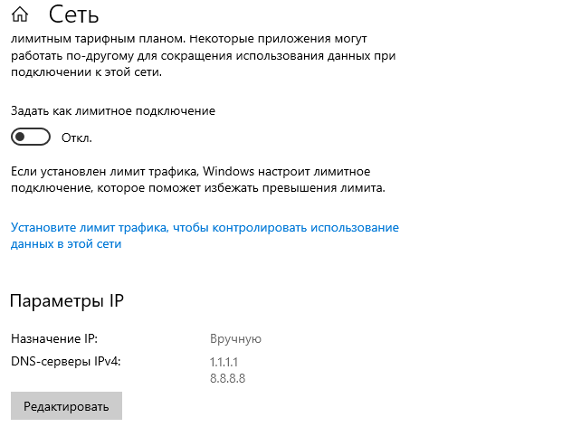
Task: Select the 8.8.8.8 DNS address
Action: point(227,378)
